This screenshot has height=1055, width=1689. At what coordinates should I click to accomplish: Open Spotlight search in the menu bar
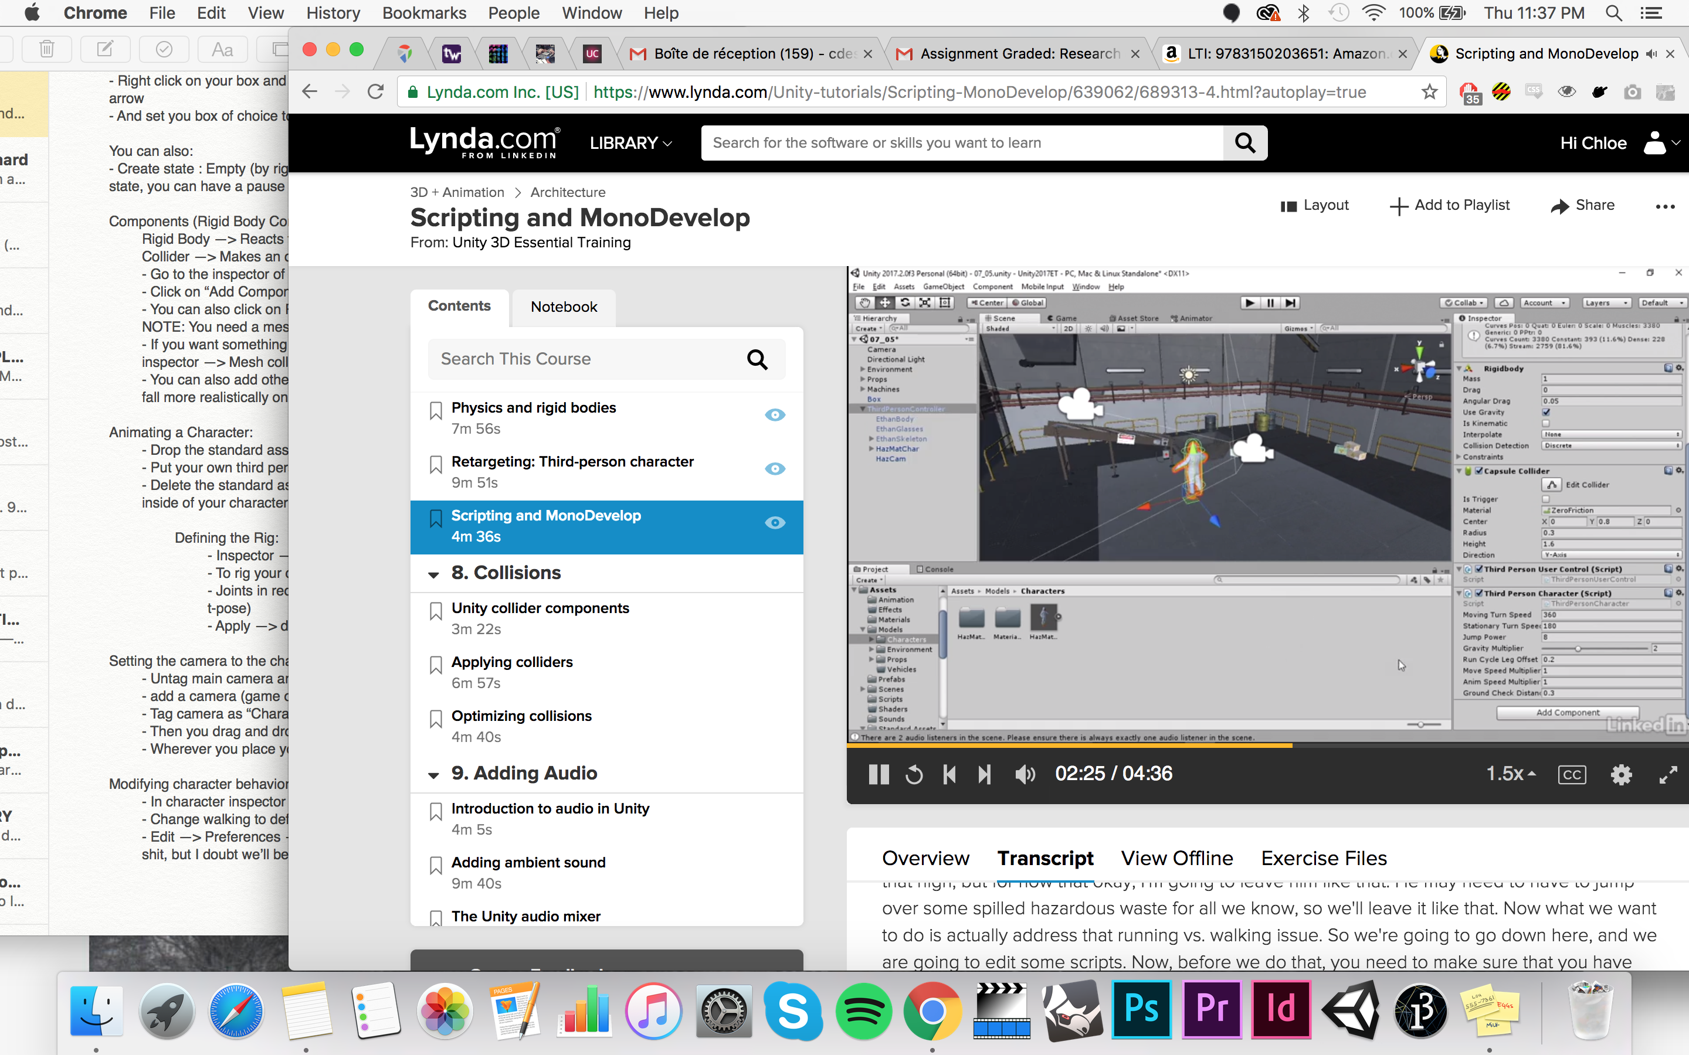[x=1613, y=12]
